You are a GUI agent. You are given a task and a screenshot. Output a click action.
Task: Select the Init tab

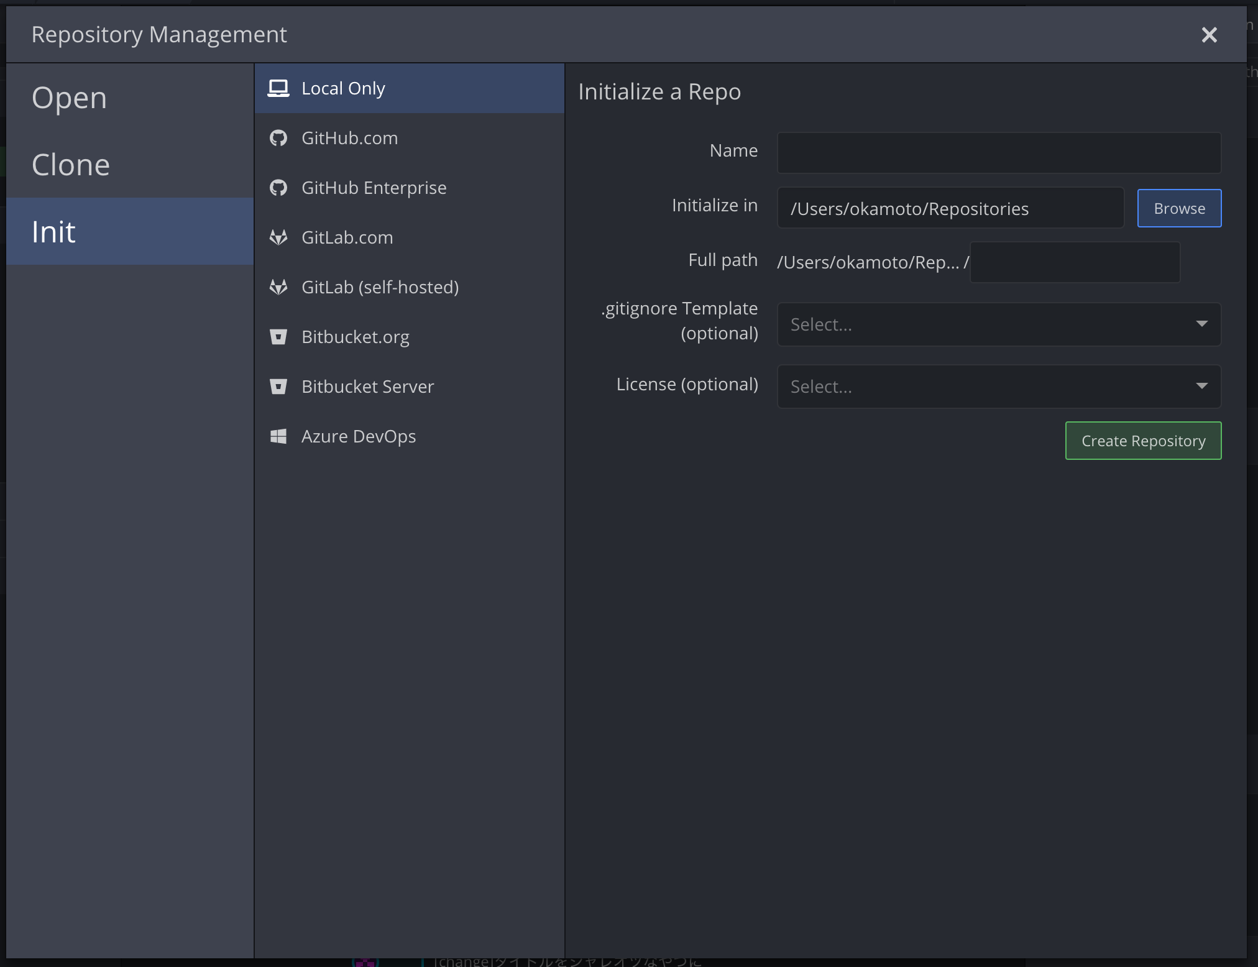(x=53, y=231)
